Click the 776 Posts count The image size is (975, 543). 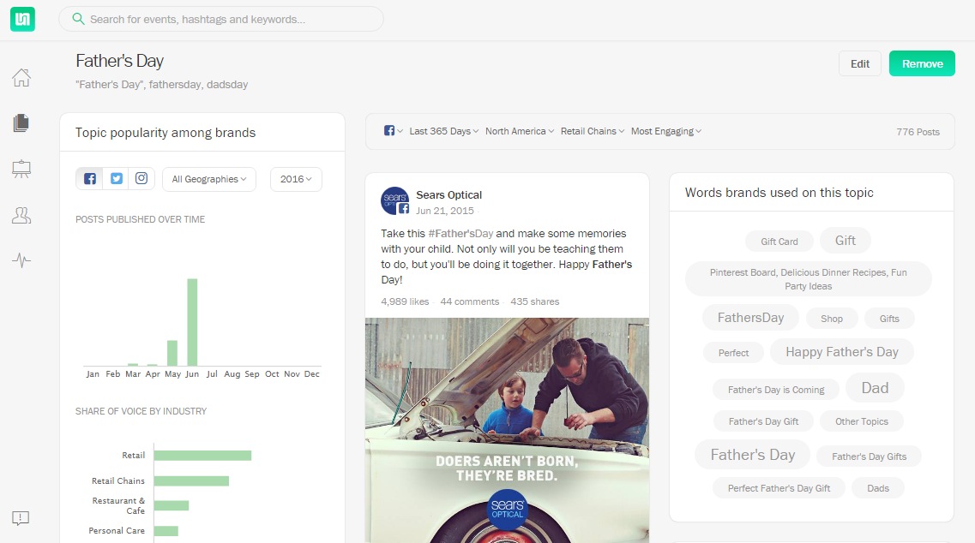tap(918, 132)
